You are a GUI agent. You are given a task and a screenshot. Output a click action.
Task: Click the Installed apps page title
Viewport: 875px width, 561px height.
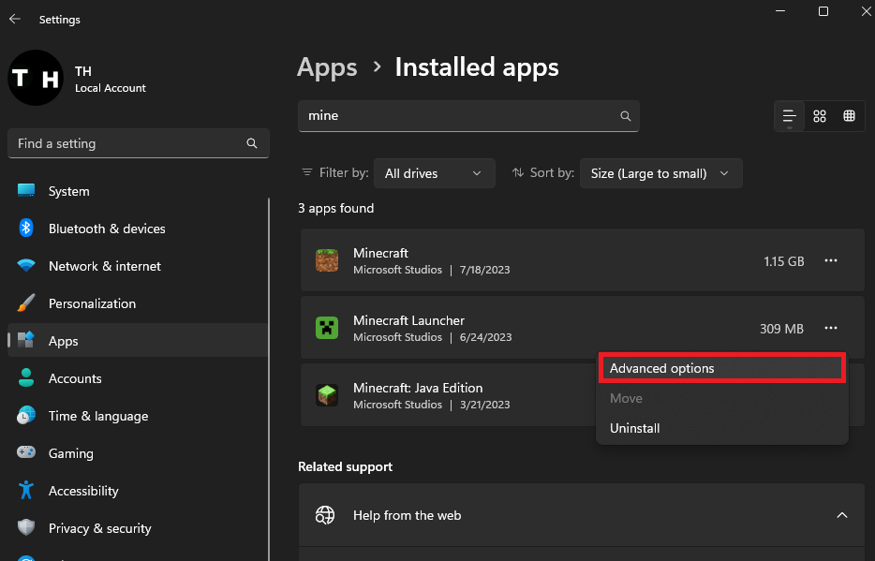(x=477, y=67)
